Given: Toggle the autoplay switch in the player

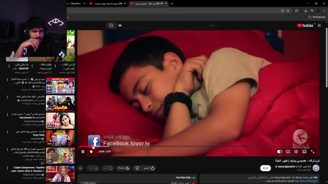Looking at the screenshot, I should [x=280, y=152].
